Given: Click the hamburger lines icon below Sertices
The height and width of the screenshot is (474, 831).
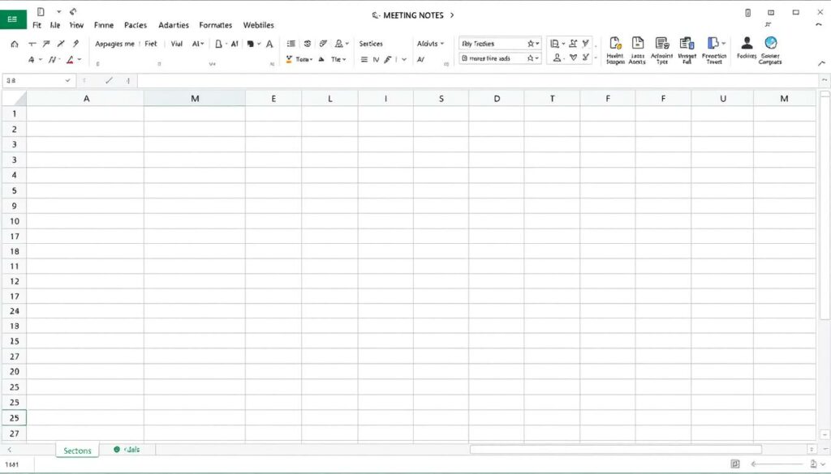Looking at the screenshot, I should point(364,59).
